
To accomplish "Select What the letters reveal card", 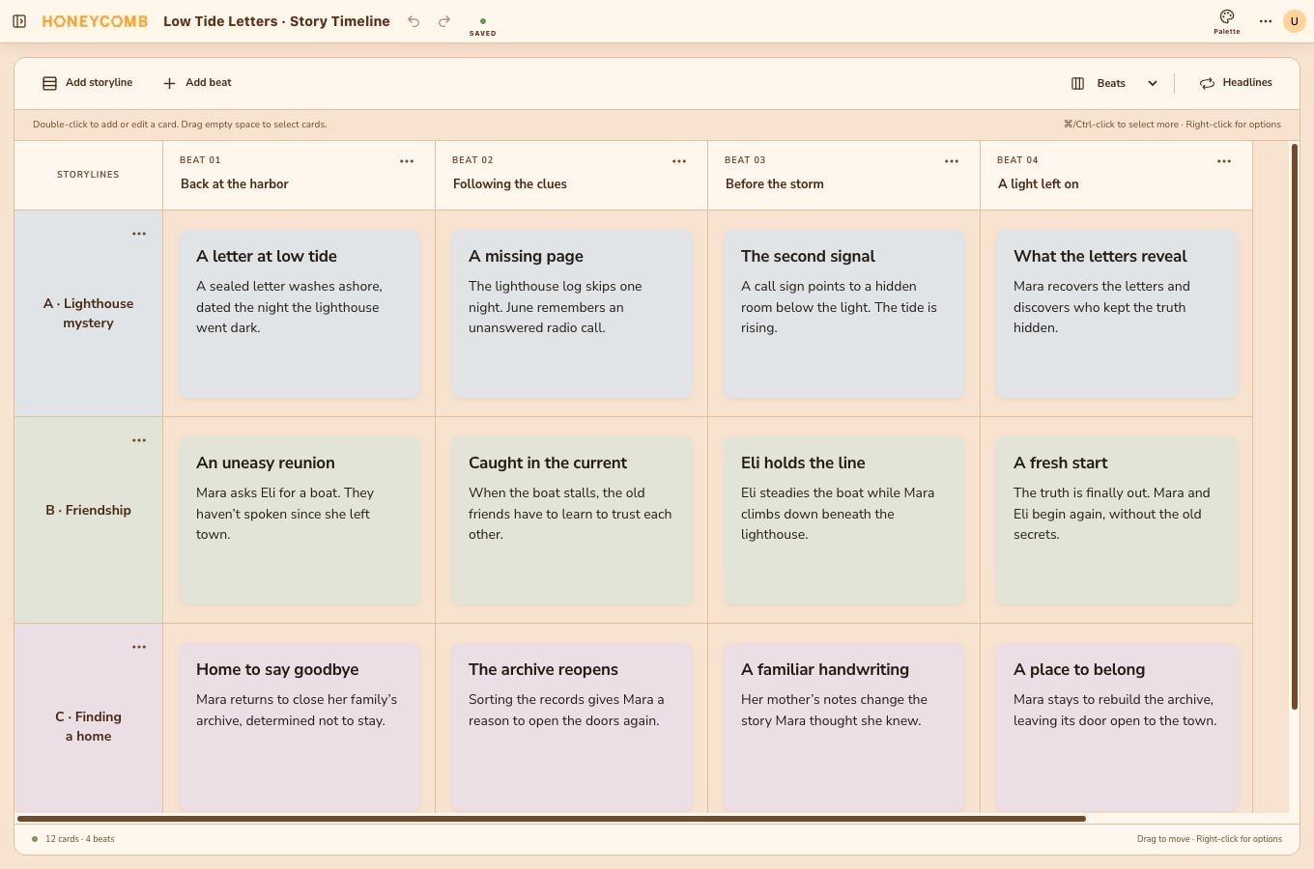I will [1117, 314].
